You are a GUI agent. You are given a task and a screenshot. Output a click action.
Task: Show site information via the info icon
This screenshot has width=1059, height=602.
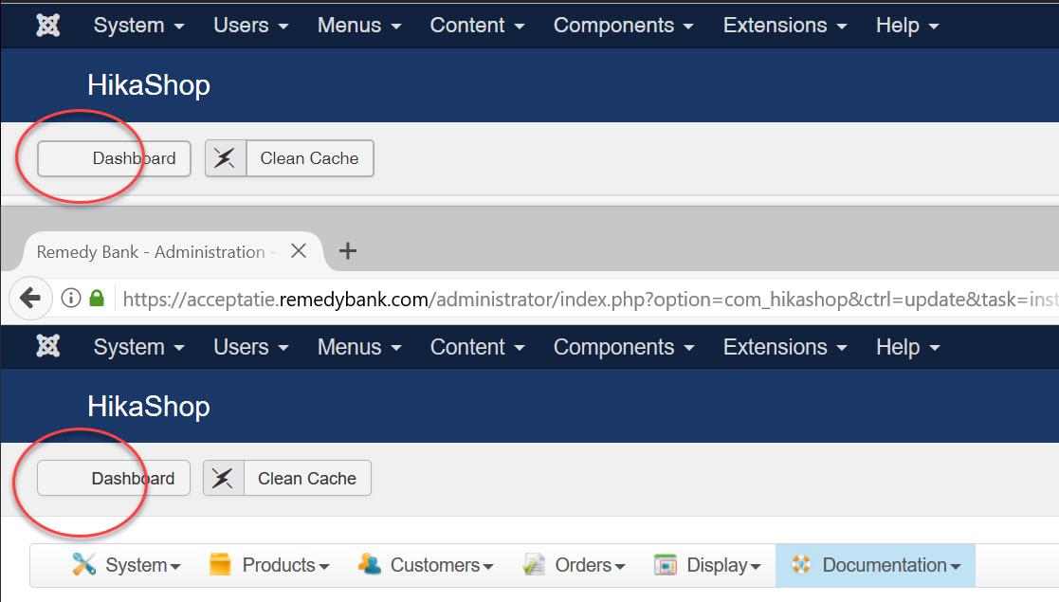(x=71, y=298)
